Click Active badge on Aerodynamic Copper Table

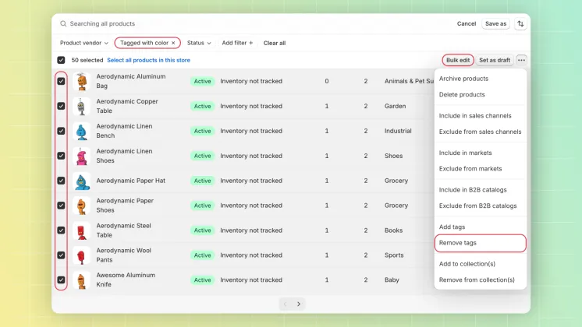pyautogui.click(x=202, y=106)
